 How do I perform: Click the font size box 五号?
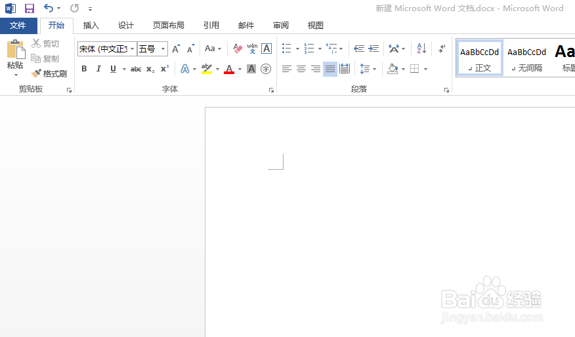click(148, 49)
